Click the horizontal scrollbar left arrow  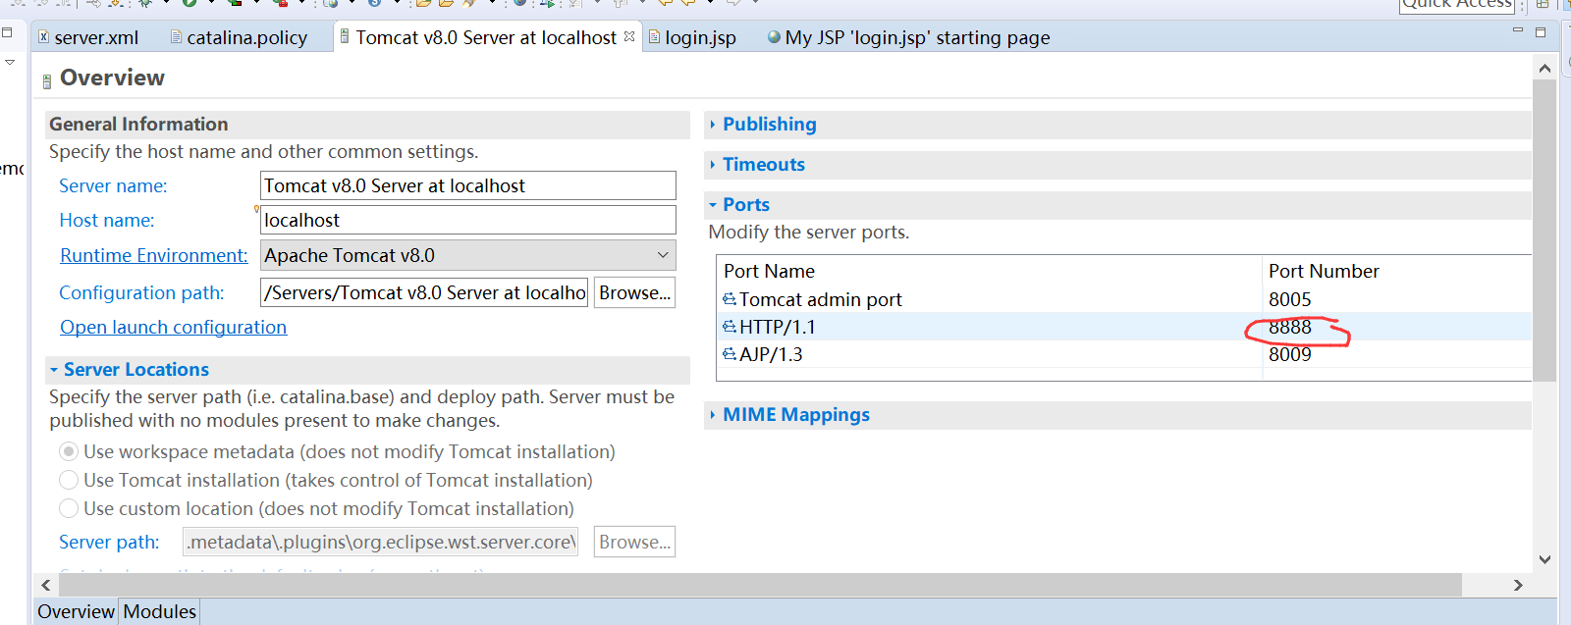pos(46,585)
